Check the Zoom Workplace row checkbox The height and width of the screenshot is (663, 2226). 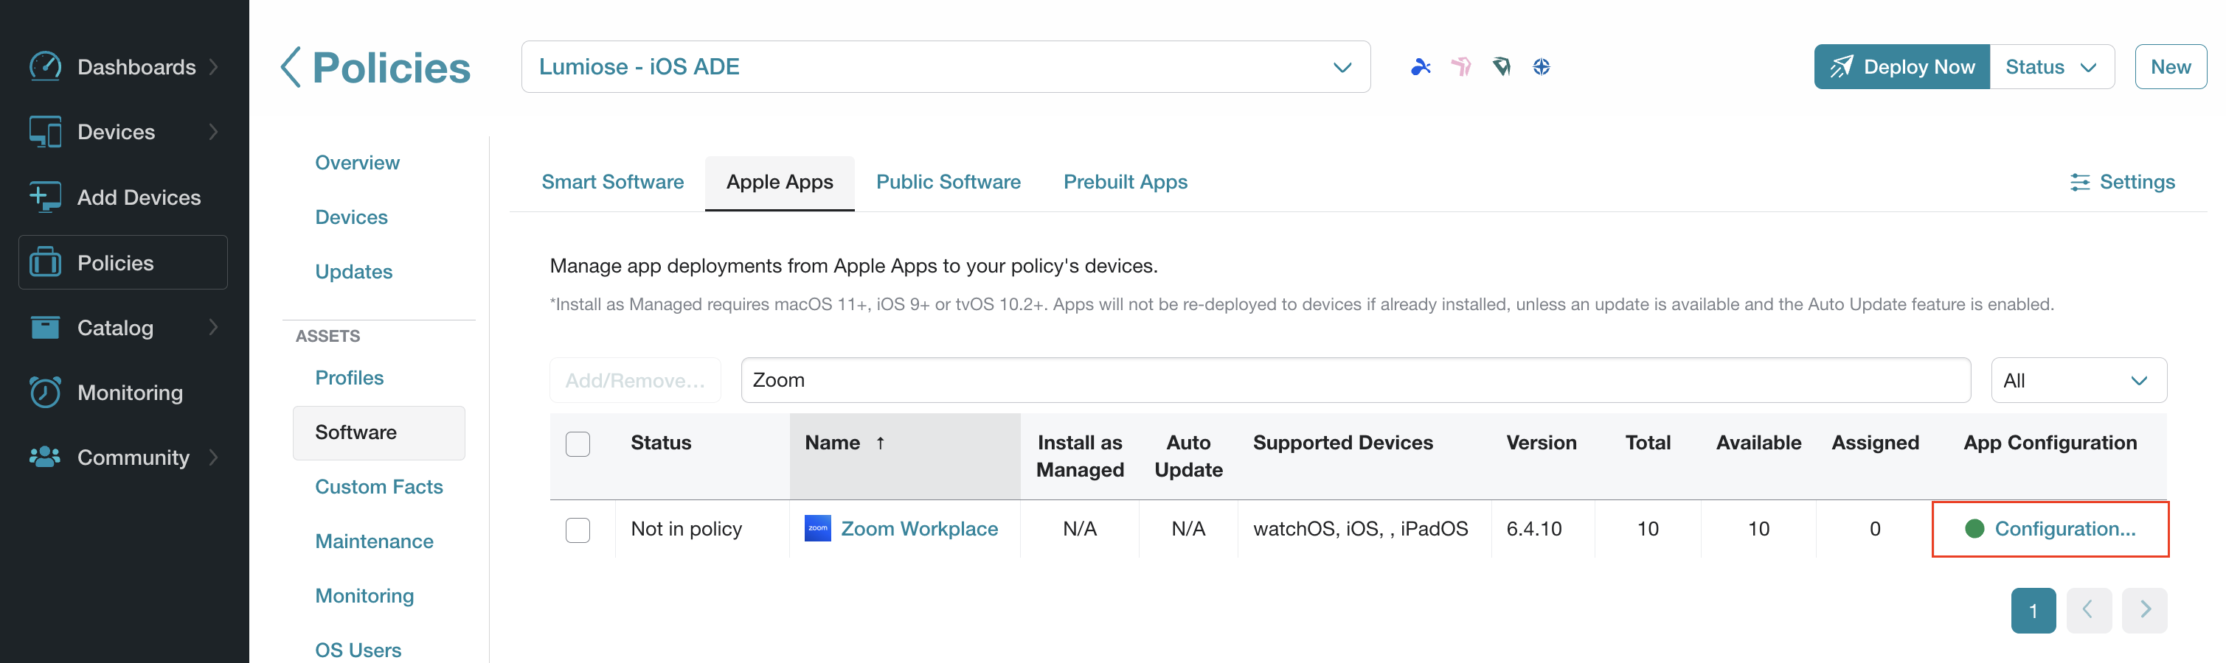click(578, 529)
